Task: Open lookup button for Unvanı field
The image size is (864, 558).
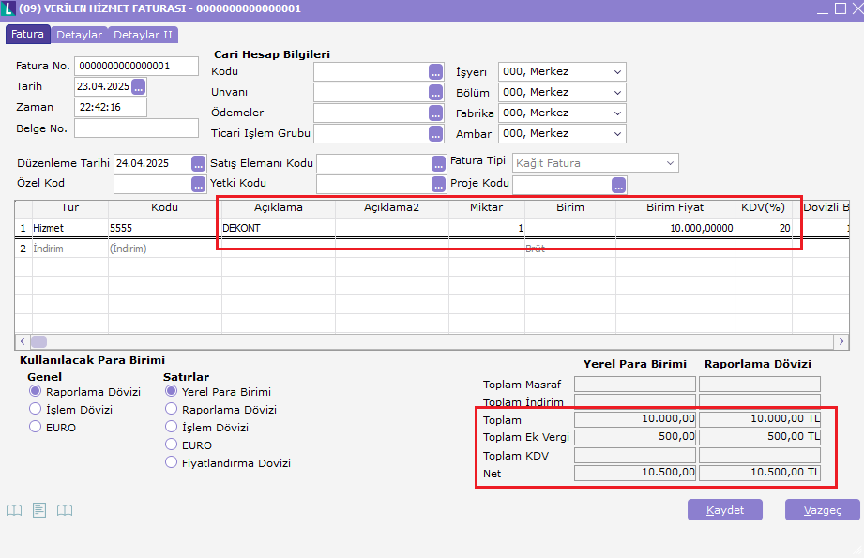Action: 435,92
